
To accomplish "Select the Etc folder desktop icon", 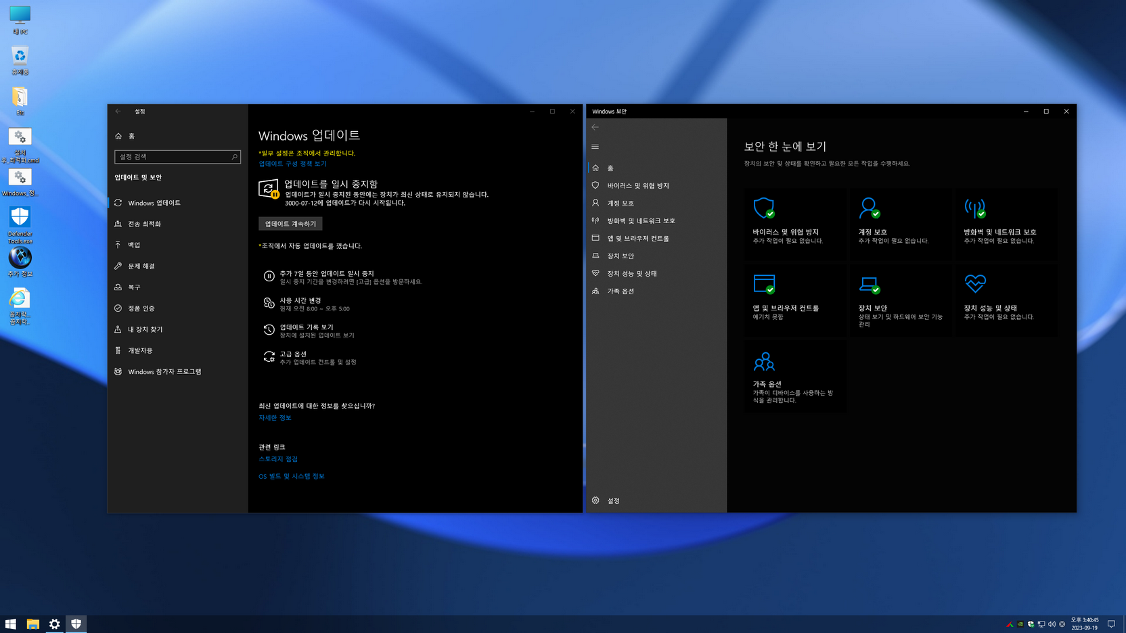I will pyautogui.click(x=20, y=101).
